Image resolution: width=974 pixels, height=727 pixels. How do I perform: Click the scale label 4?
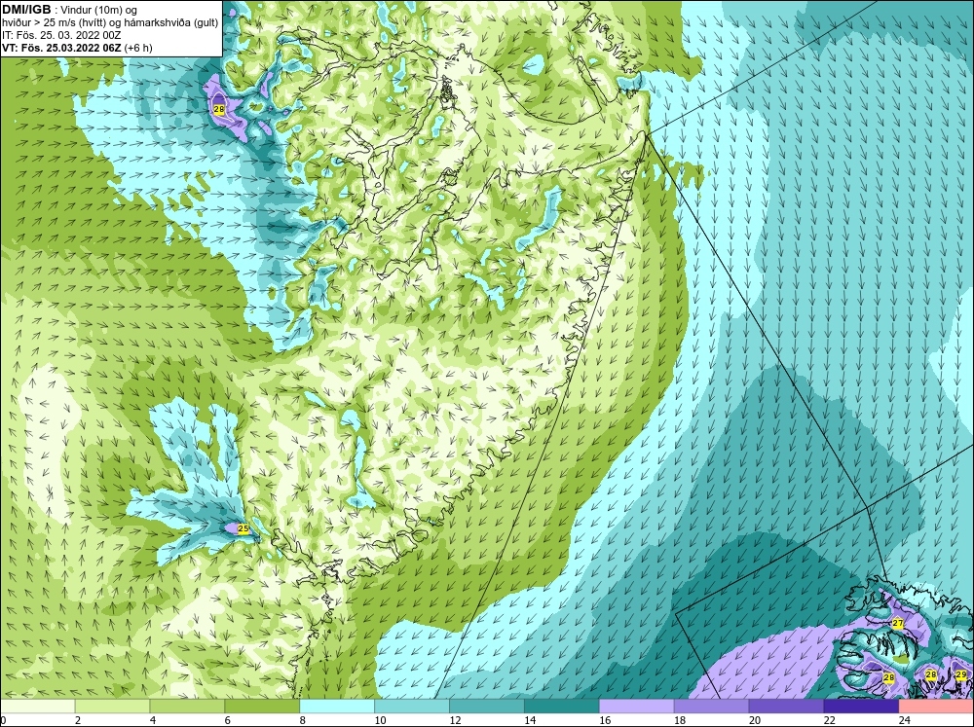point(153,720)
